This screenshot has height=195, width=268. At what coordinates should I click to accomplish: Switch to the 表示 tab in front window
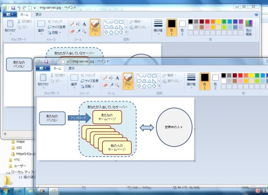72,68
